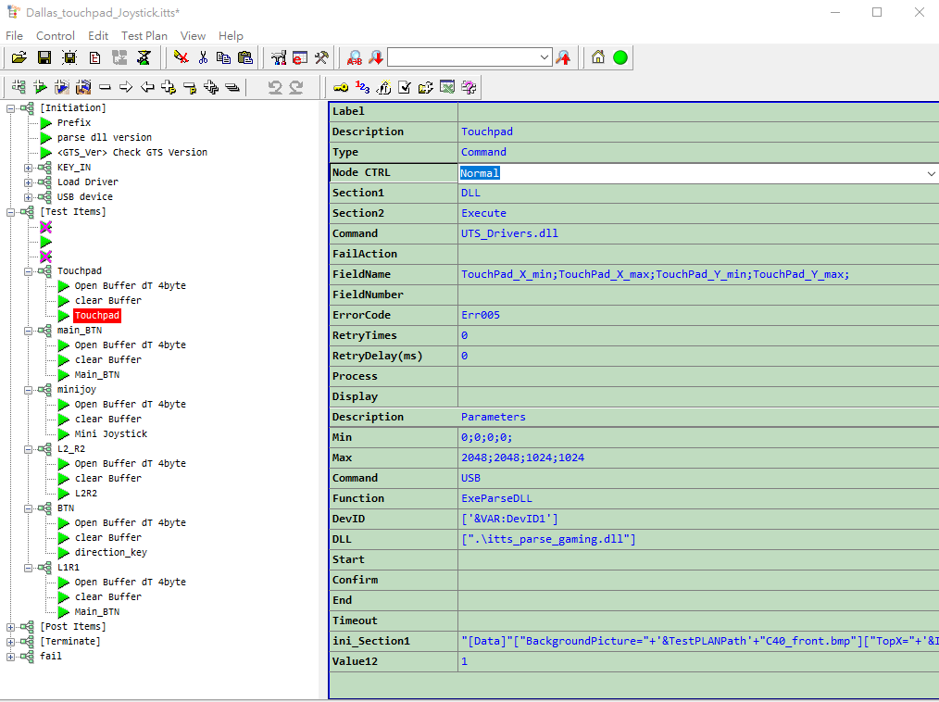Image resolution: width=939 pixels, height=702 pixels.
Task: Expand the Load Driver tree node
Action: click(x=28, y=182)
